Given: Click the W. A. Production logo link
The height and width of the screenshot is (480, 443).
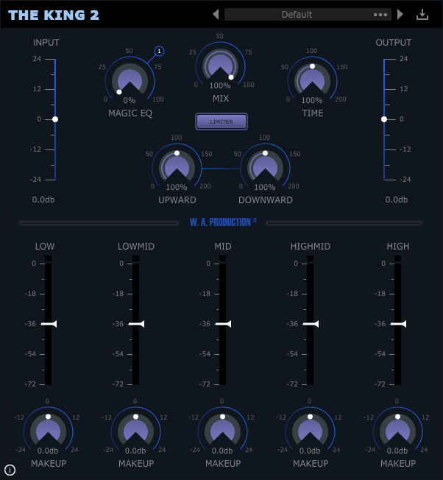Looking at the screenshot, I should pyautogui.click(x=221, y=222).
